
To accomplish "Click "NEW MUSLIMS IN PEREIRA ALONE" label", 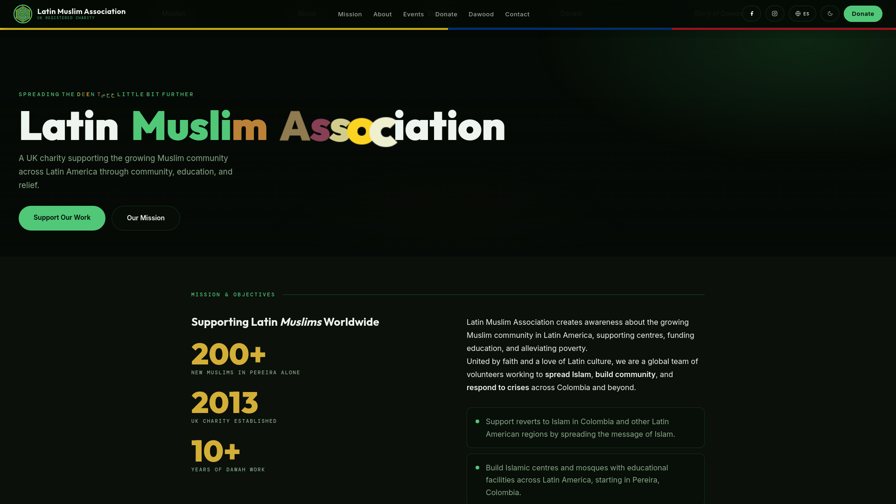I will point(245,372).
